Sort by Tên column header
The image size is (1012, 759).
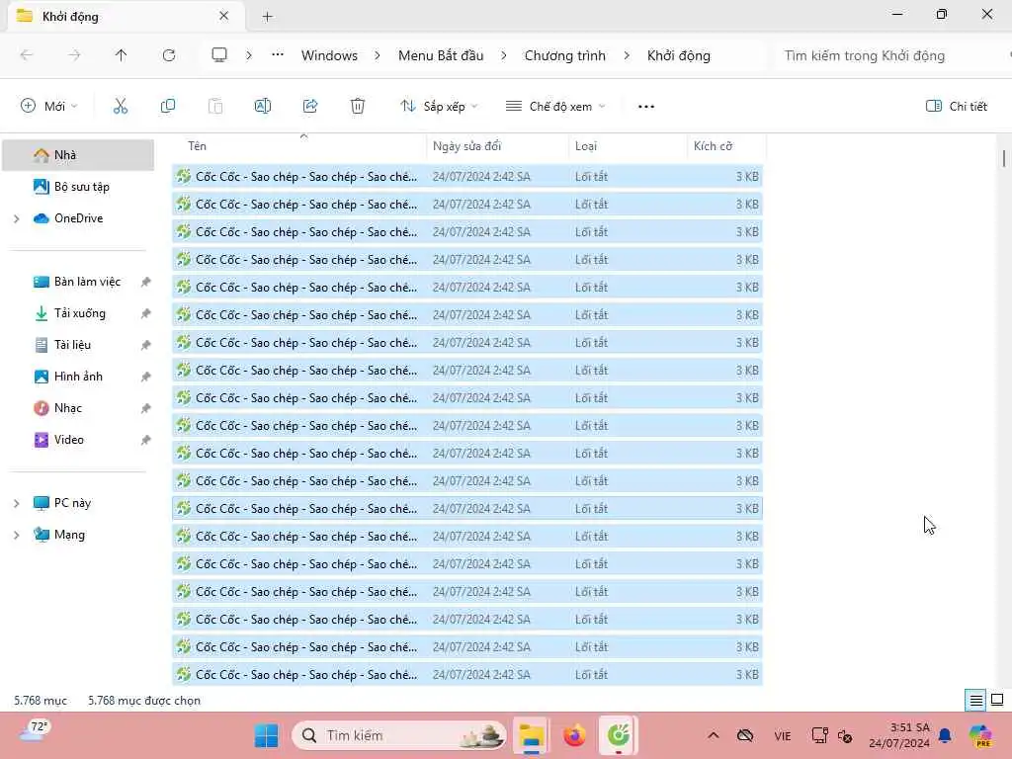pyautogui.click(x=299, y=146)
